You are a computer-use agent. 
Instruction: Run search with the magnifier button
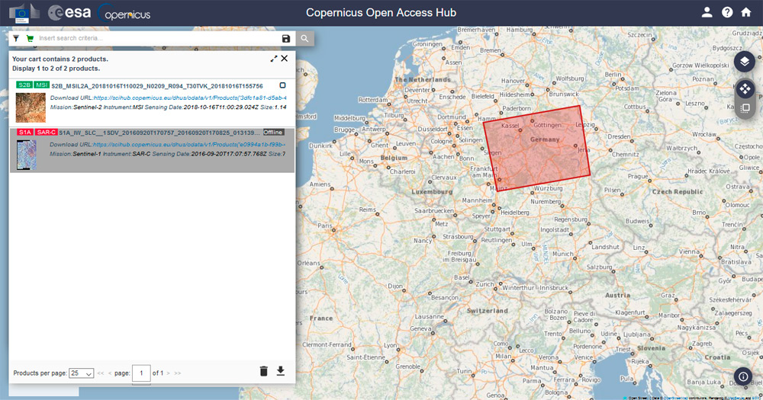304,38
